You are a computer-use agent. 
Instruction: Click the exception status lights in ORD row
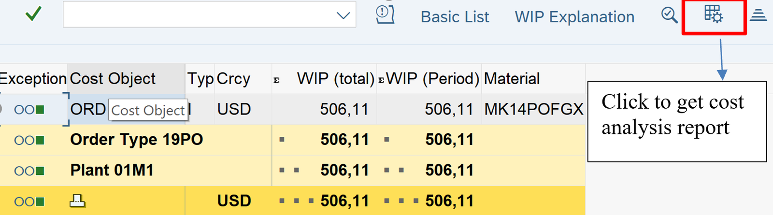click(29, 110)
